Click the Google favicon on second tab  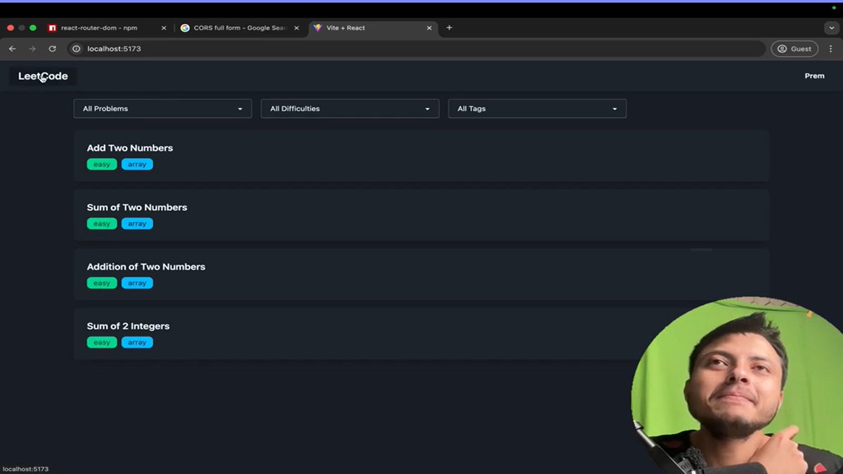[185, 28]
